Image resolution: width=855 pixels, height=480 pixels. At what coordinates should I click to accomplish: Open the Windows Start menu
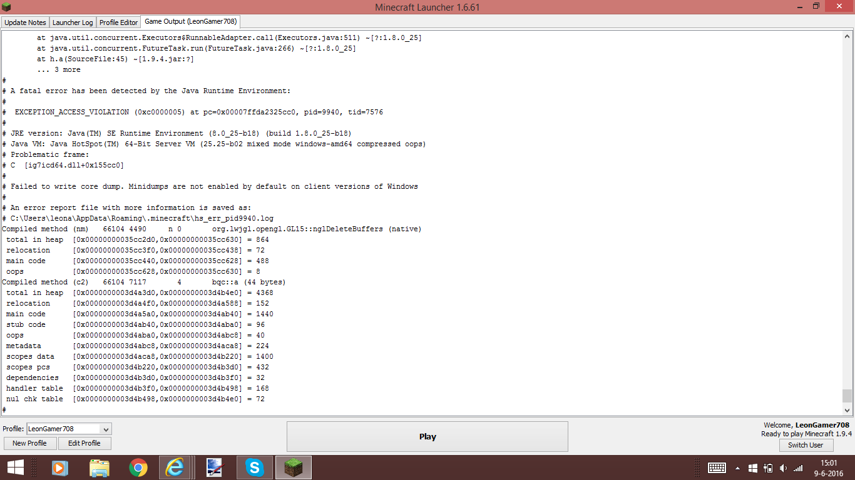[x=15, y=467]
